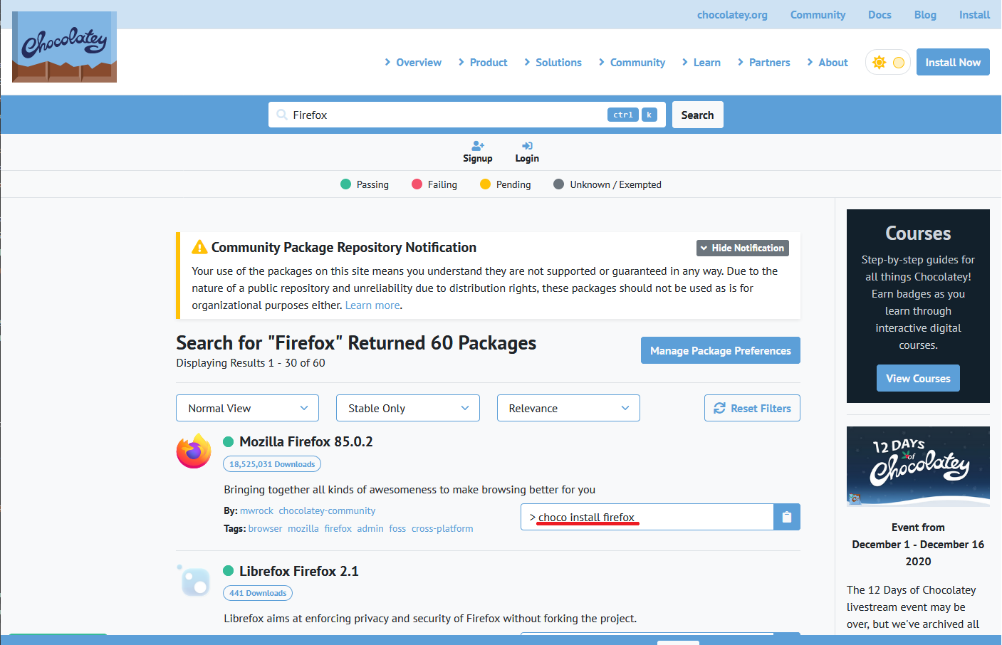Click the Librefox Firefox passing status dot
This screenshot has width=1002, height=645.
click(229, 571)
